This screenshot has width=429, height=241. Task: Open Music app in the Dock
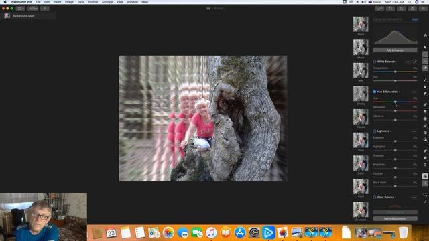211,232
